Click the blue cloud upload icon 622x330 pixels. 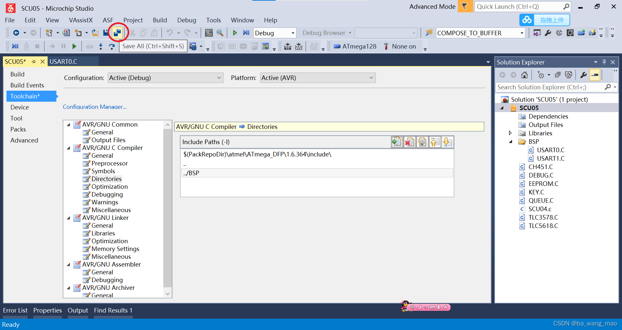(x=527, y=20)
